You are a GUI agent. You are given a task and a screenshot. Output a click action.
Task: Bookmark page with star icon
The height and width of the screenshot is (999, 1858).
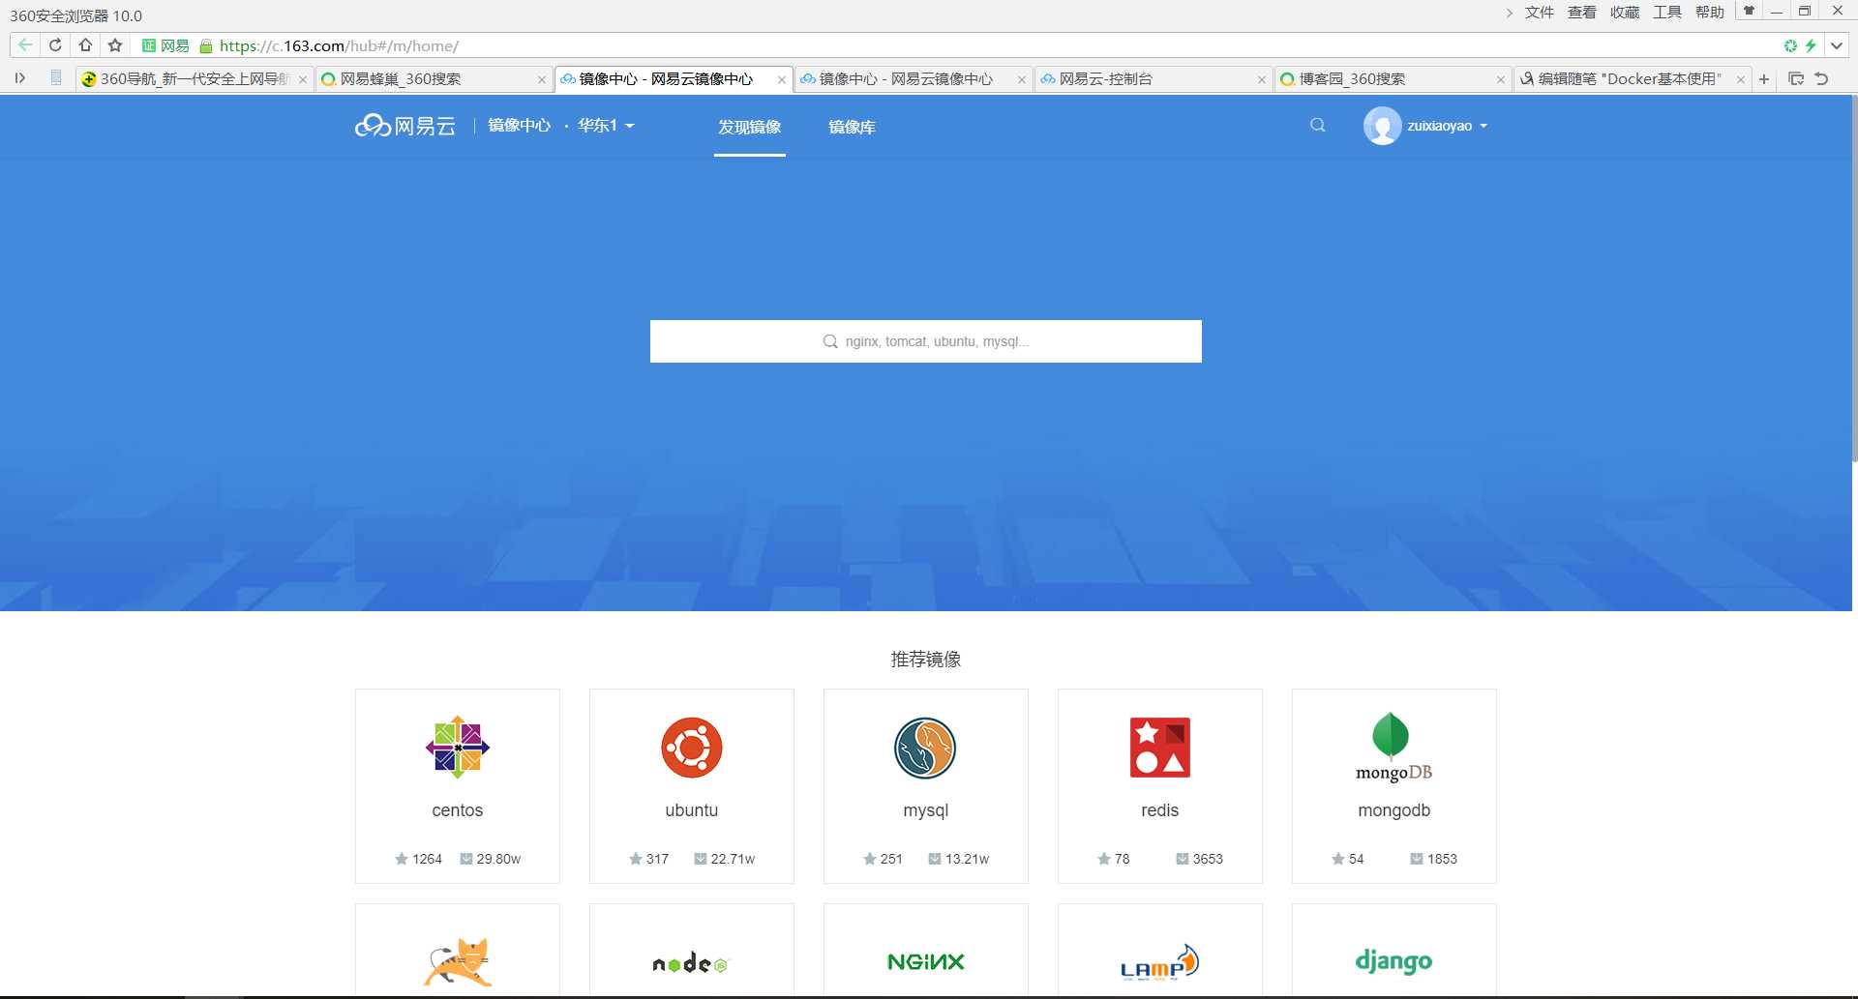(x=115, y=45)
